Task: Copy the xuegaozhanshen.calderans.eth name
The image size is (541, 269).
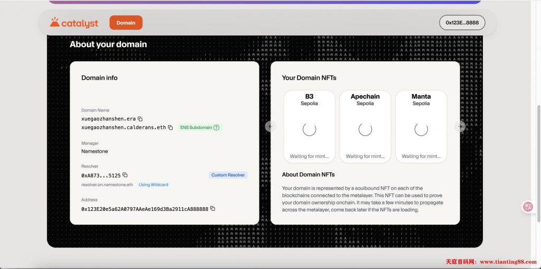Action: click(x=171, y=127)
